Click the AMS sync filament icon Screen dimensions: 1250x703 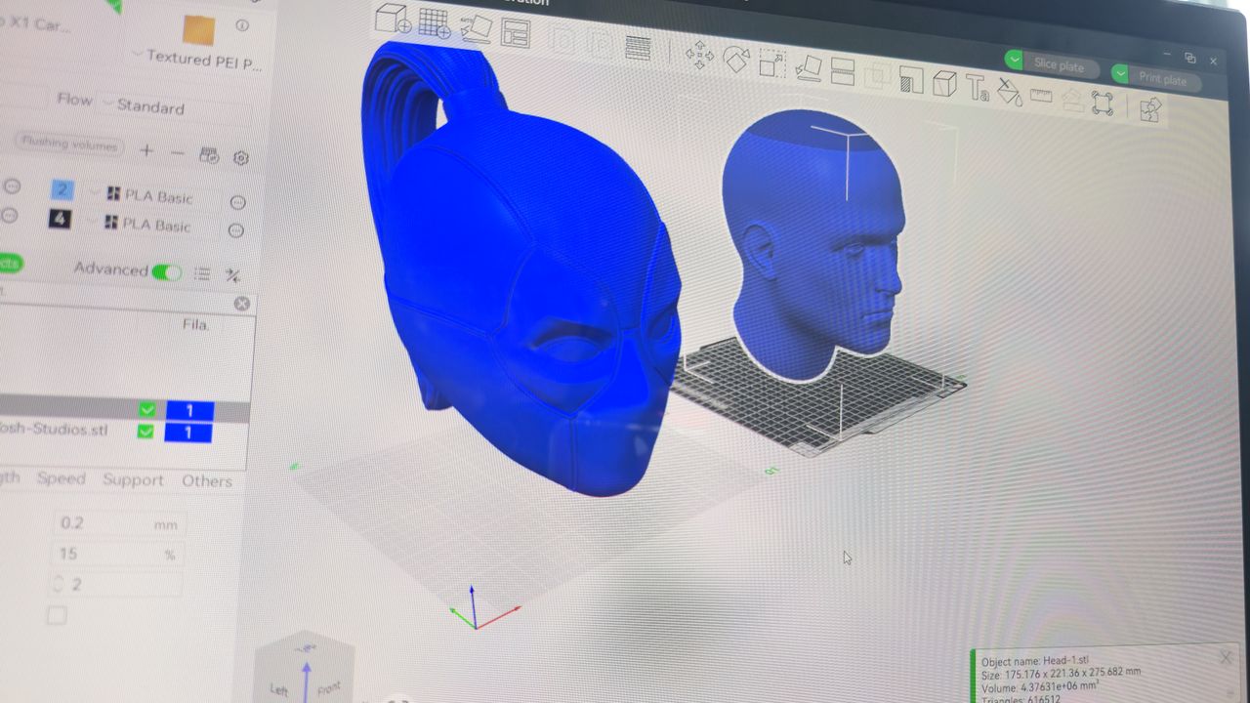click(x=208, y=155)
